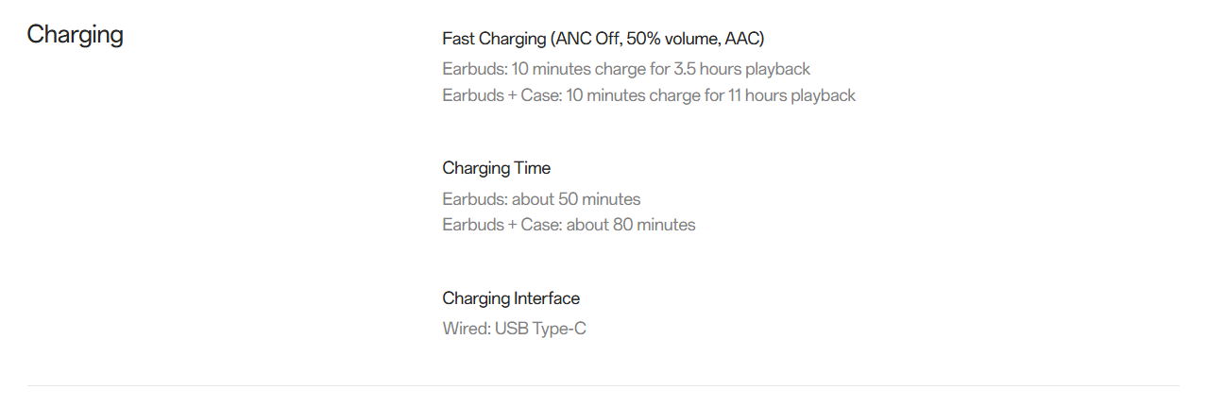Click the word "Interface" in Charging Interface subheading

click(547, 298)
